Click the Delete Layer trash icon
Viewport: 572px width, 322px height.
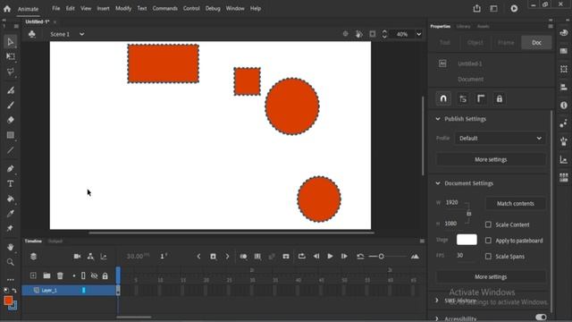(60, 275)
